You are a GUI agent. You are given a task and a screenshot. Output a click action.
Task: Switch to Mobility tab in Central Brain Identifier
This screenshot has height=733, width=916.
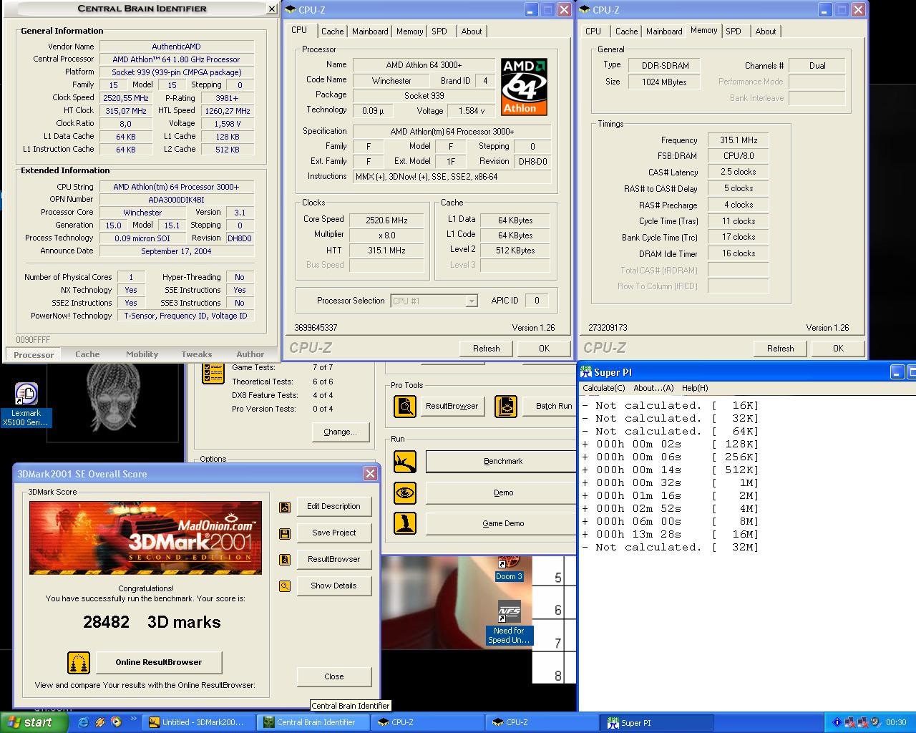(142, 354)
